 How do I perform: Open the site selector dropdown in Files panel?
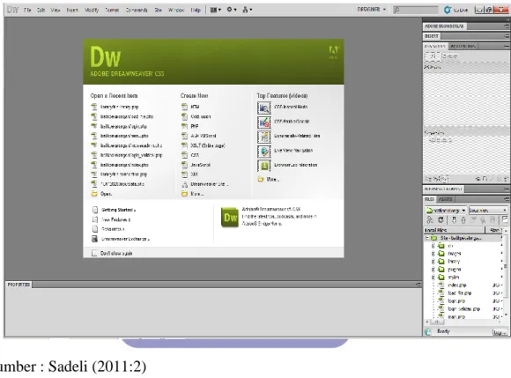pyautogui.click(x=446, y=211)
